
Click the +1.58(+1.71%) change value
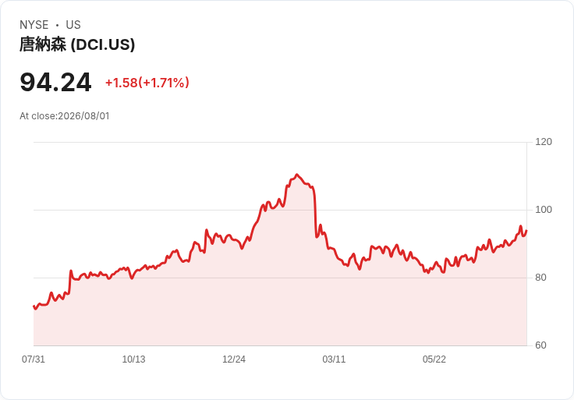147,83
